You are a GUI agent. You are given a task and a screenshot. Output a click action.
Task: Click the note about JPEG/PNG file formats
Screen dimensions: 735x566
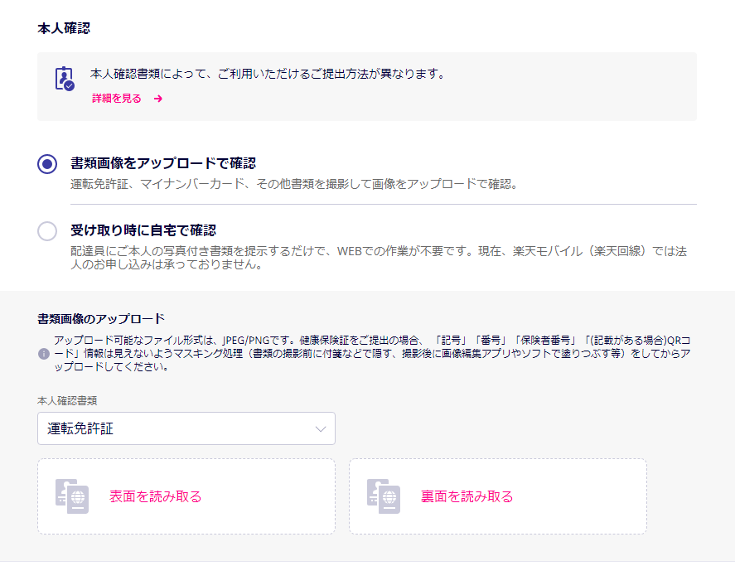coord(372,354)
